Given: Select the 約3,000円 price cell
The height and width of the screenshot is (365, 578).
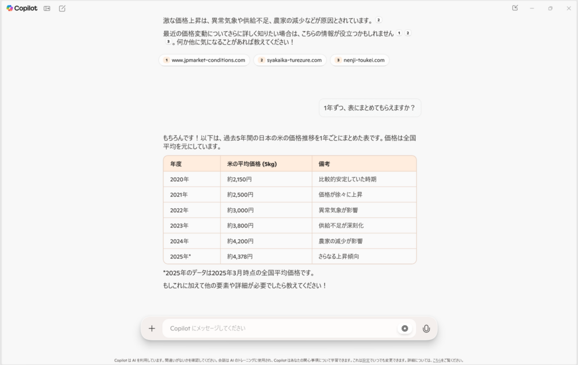Looking at the screenshot, I should [266, 210].
